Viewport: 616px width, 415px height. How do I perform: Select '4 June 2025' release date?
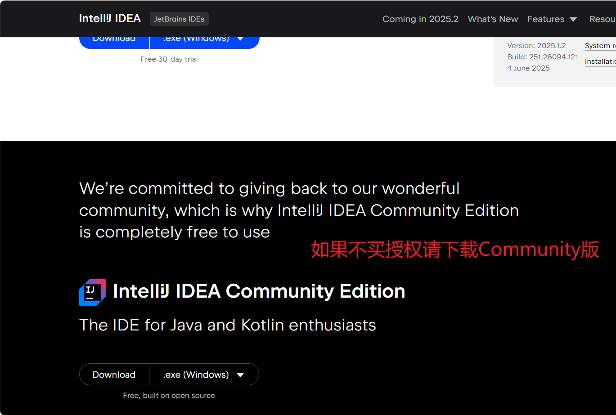click(x=528, y=68)
